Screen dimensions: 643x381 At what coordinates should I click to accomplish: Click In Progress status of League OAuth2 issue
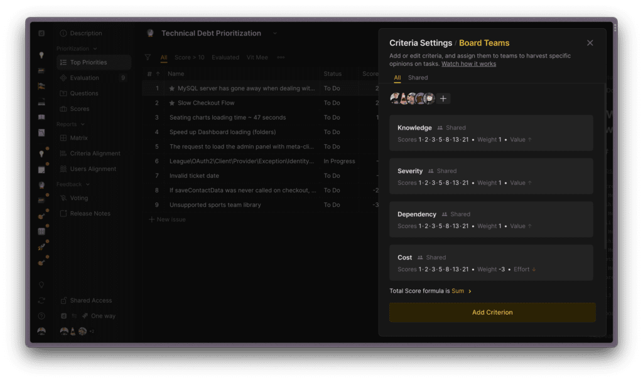pyautogui.click(x=339, y=161)
